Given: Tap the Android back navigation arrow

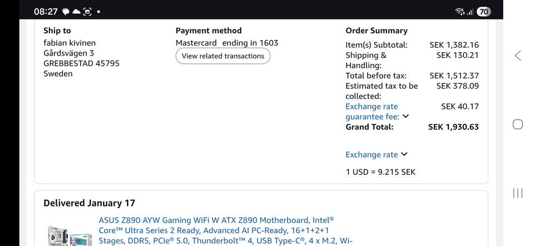Looking at the screenshot, I should point(517,56).
